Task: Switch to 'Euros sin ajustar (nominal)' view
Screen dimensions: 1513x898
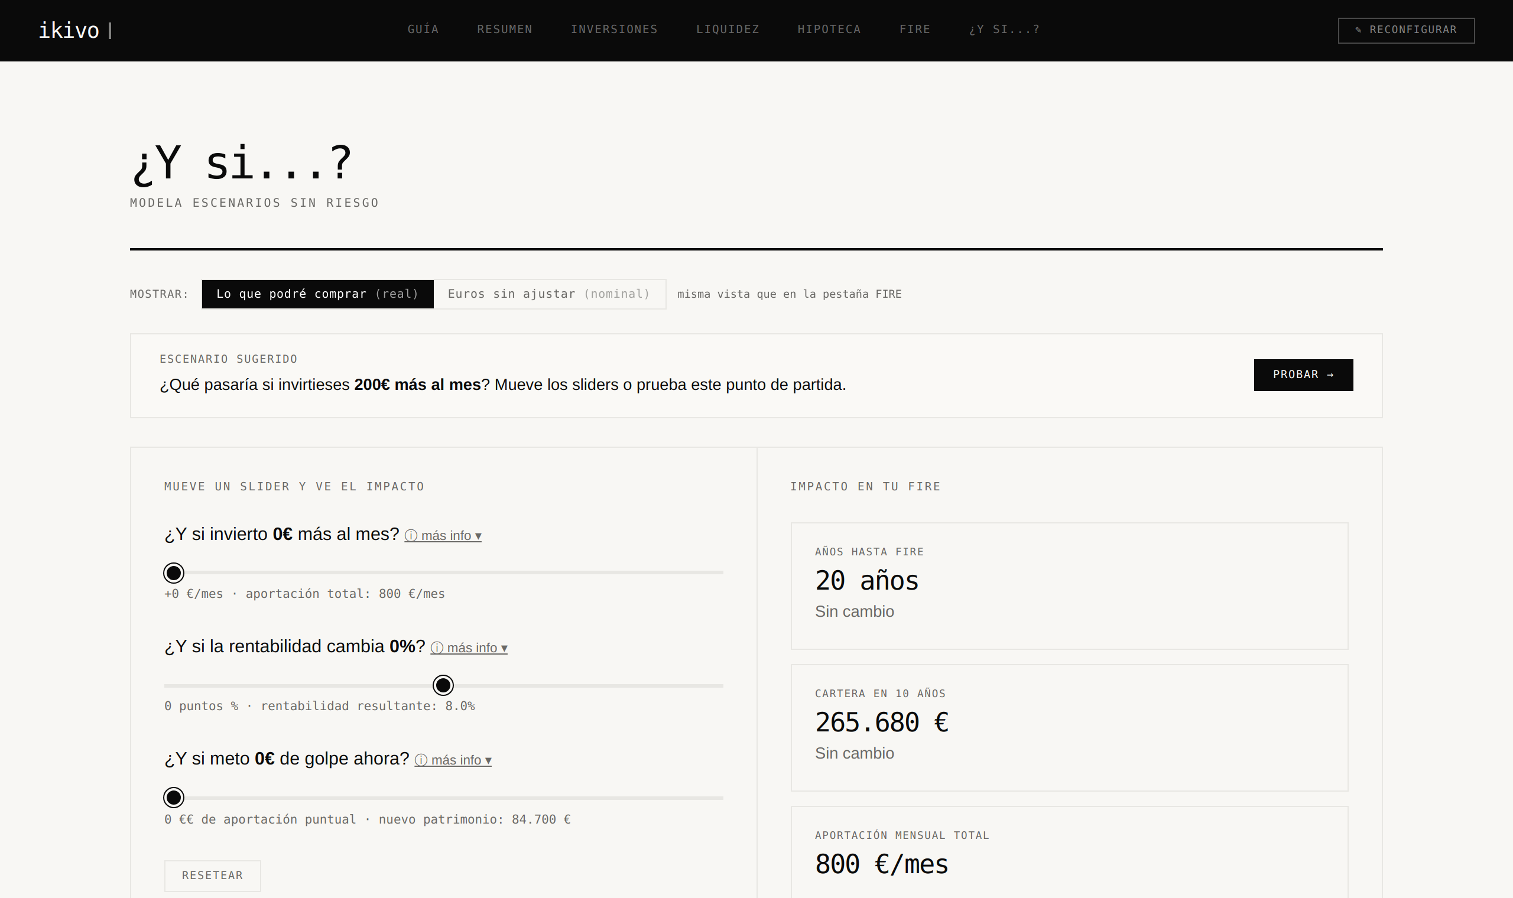Action: 549,294
